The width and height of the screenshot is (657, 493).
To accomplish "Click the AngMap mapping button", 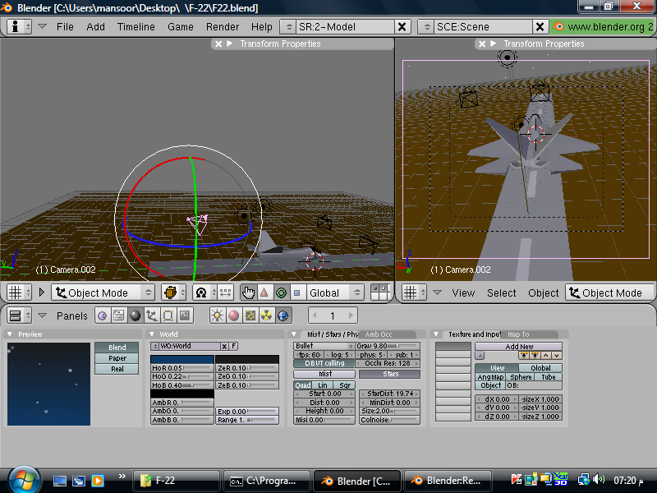I will (x=490, y=377).
